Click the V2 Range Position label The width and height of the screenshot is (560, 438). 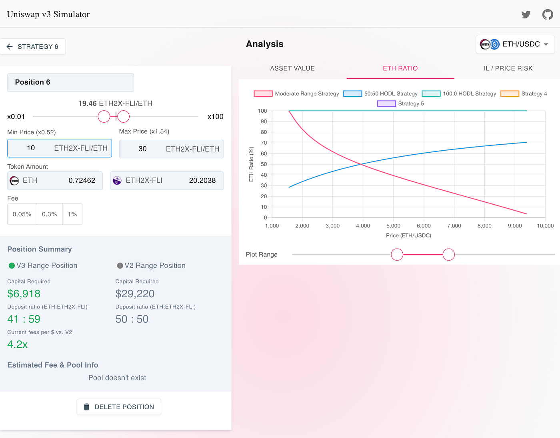(155, 266)
